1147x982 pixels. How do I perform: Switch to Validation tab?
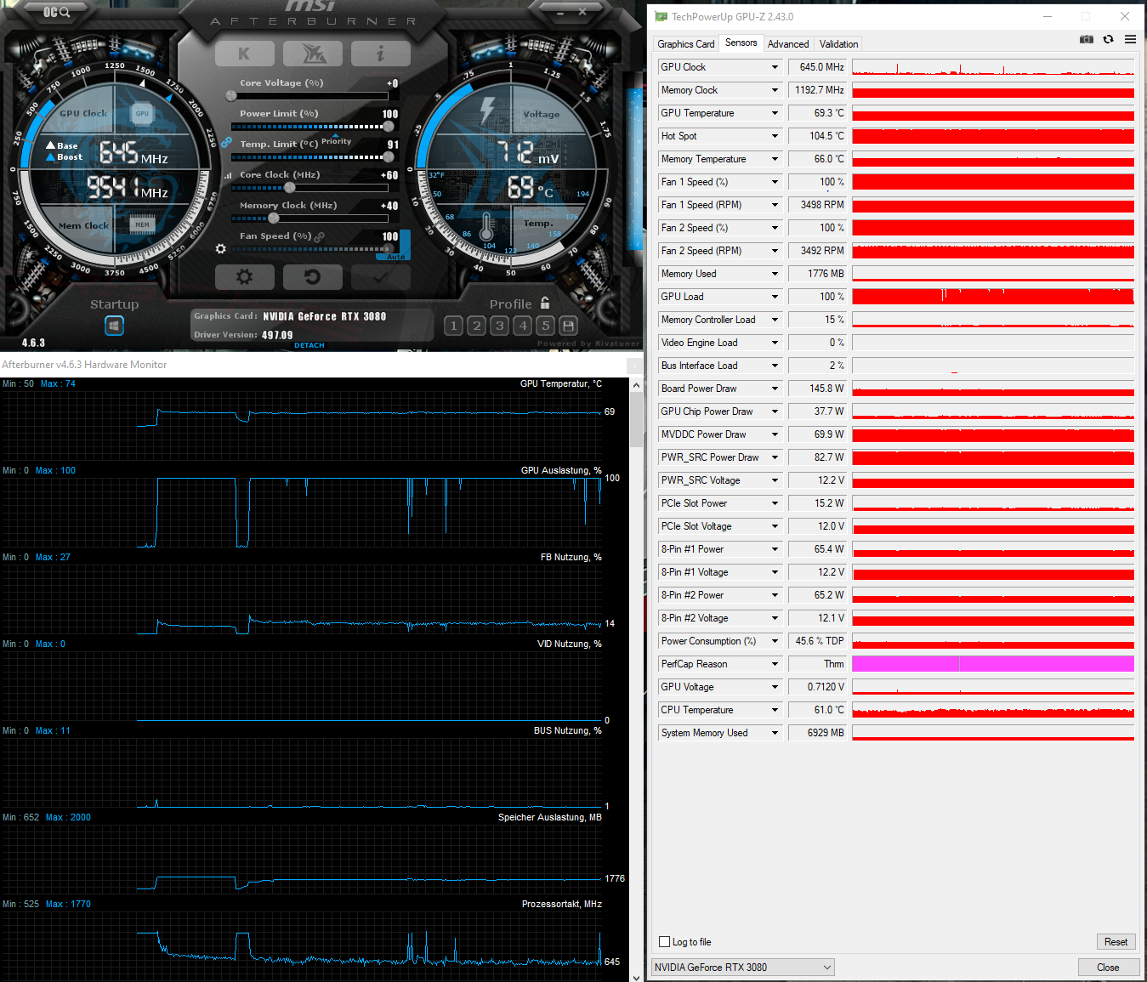tap(838, 44)
